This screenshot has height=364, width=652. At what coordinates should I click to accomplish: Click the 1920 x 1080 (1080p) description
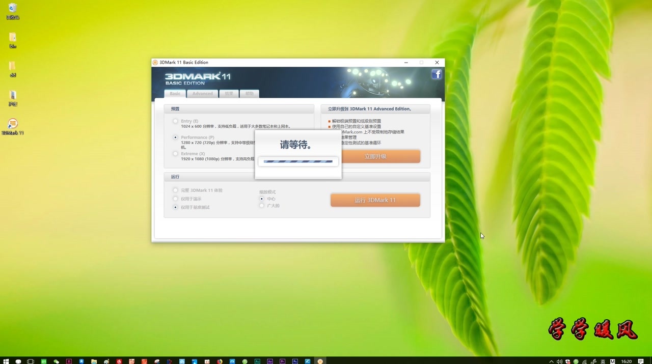point(218,159)
